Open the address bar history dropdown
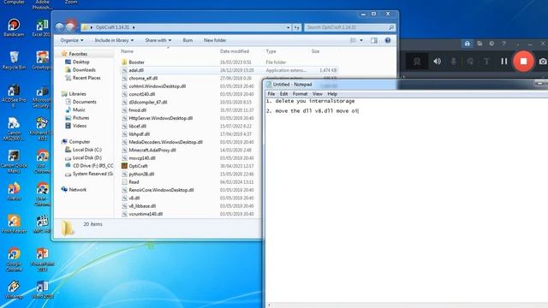 point(288,27)
